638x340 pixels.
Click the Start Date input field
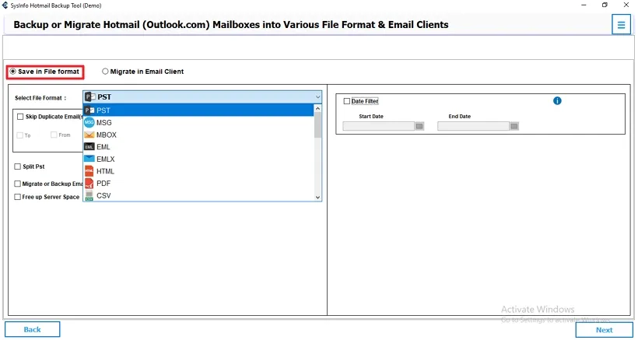pos(378,126)
